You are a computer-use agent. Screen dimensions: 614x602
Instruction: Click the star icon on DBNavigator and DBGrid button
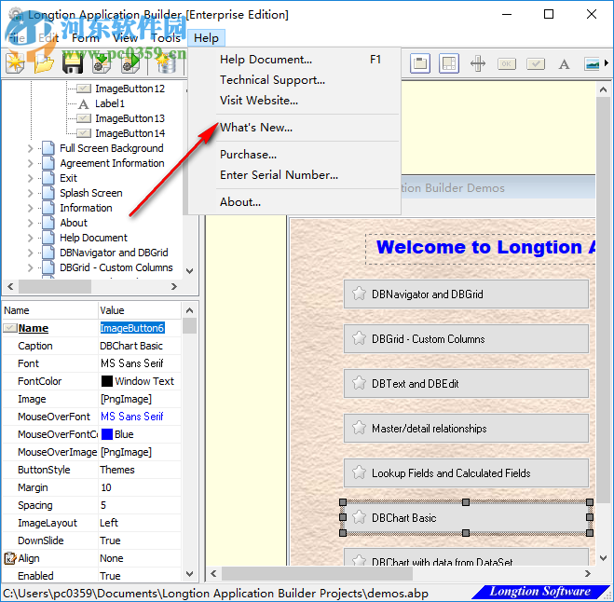(359, 294)
